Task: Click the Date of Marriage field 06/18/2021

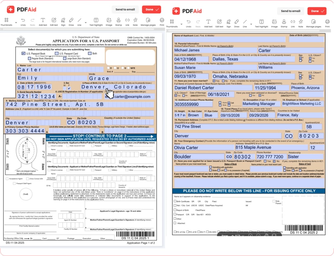Action: [220, 94]
